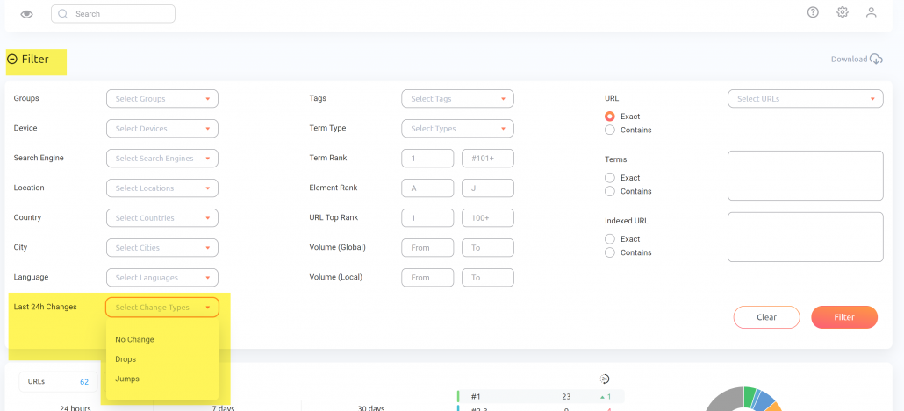This screenshot has height=411, width=904.
Task: Click the URLs 62 counter
Action: [56, 382]
